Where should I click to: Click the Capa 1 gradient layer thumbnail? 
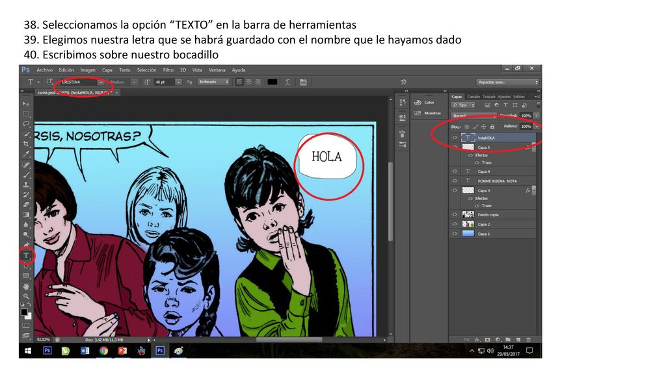[468, 234]
